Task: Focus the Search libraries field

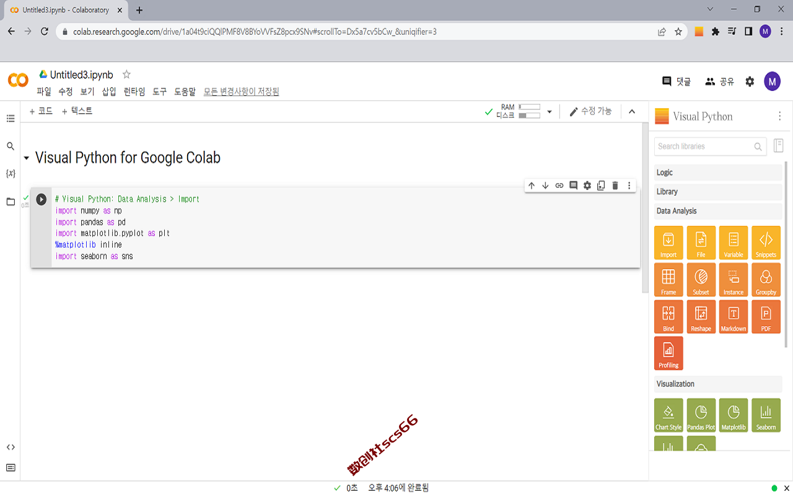Action: [710, 147]
